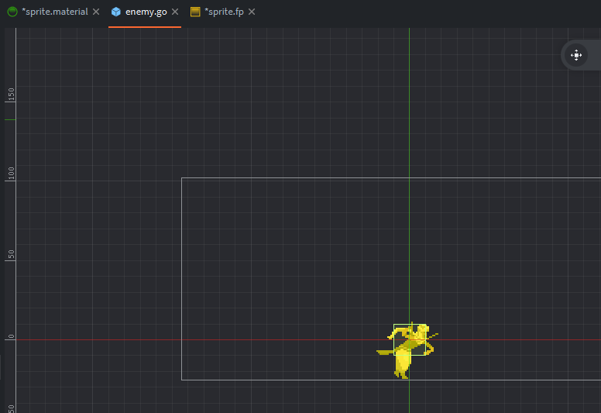Click the 100 mark on the vertical ruler

pyautogui.click(x=11, y=174)
